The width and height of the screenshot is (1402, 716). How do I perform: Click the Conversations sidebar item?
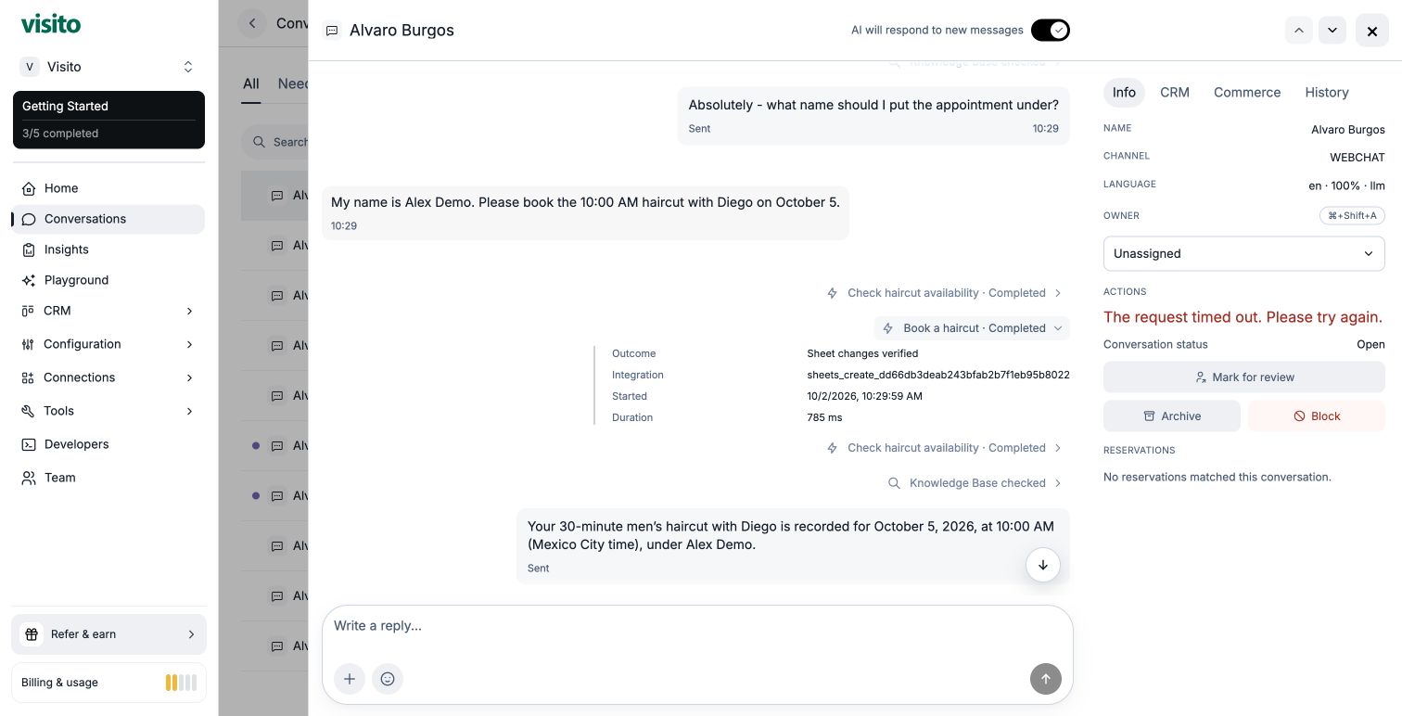(x=108, y=219)
